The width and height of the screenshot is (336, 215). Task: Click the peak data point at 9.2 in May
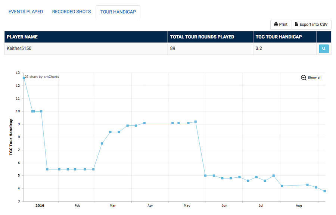pos(196,122)
